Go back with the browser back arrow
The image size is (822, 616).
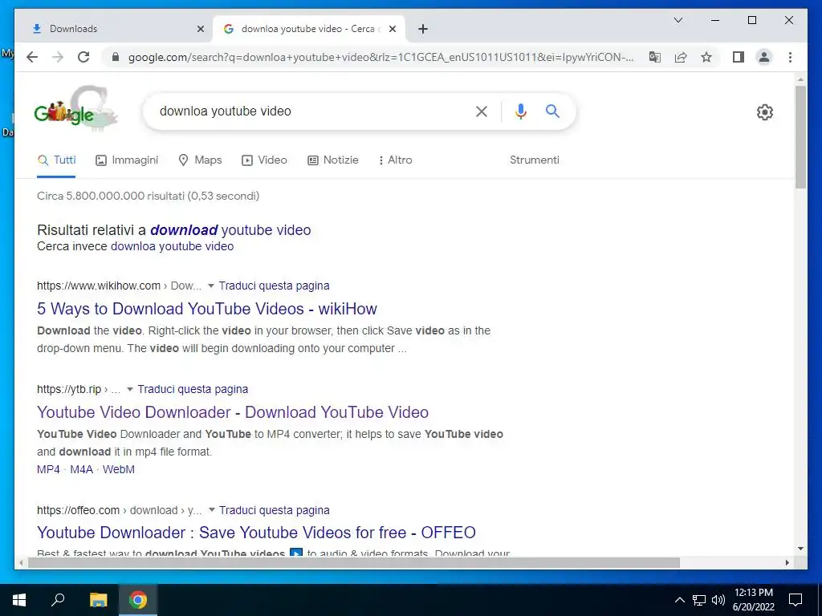32,57
